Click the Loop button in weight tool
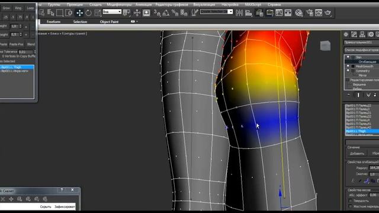The width and height of the screenshot is (379, 213). coord(30,8)
